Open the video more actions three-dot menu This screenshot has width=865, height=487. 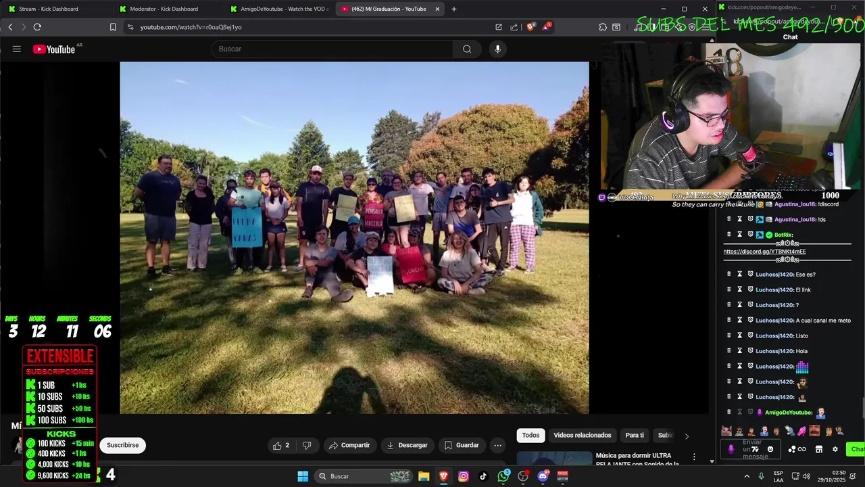(x=497, y=445)
